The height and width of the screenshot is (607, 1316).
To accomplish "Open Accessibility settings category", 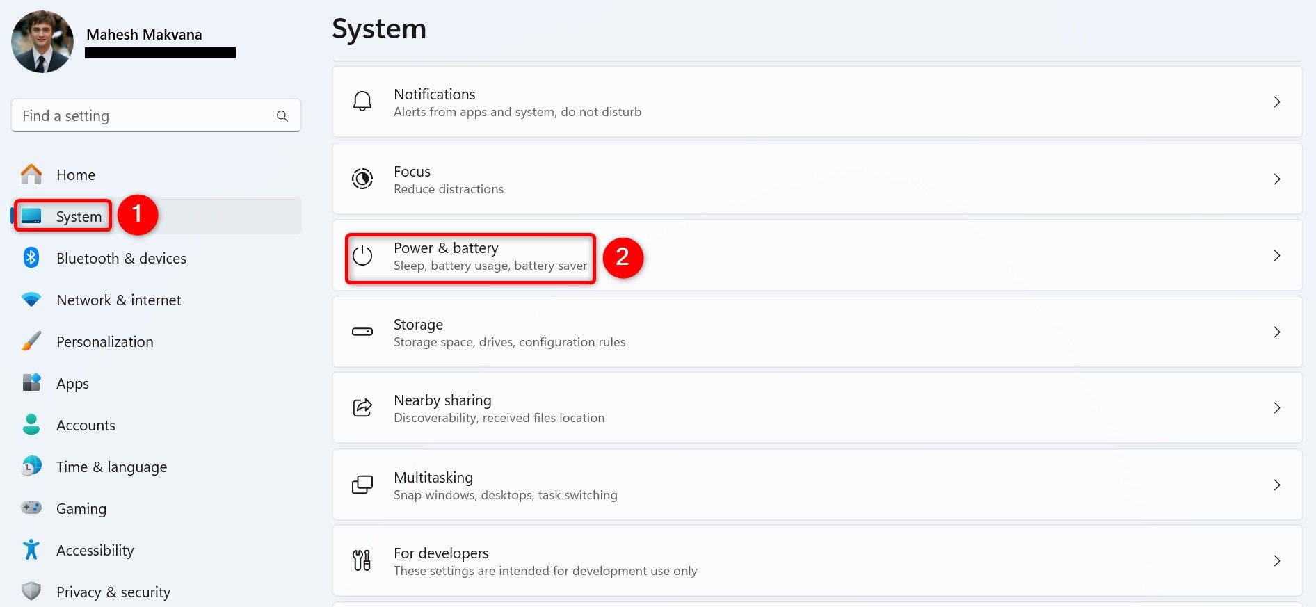I will pos(157,550).
